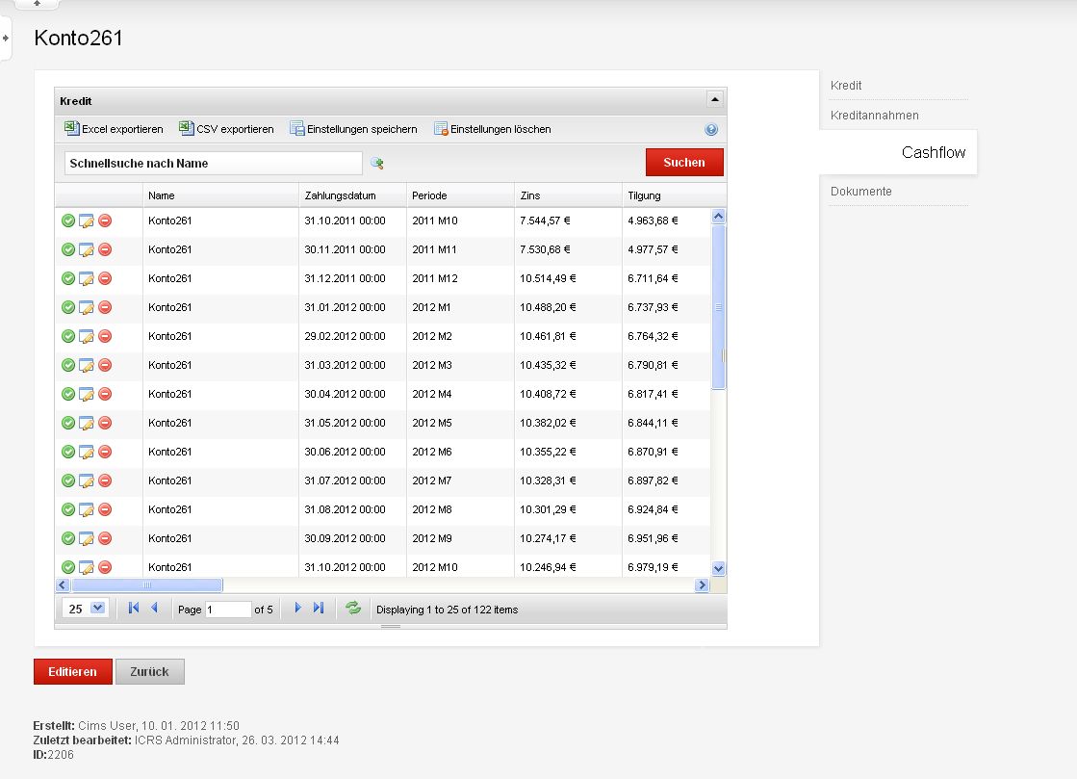Click the Editieren button

[x=73, y=671]
